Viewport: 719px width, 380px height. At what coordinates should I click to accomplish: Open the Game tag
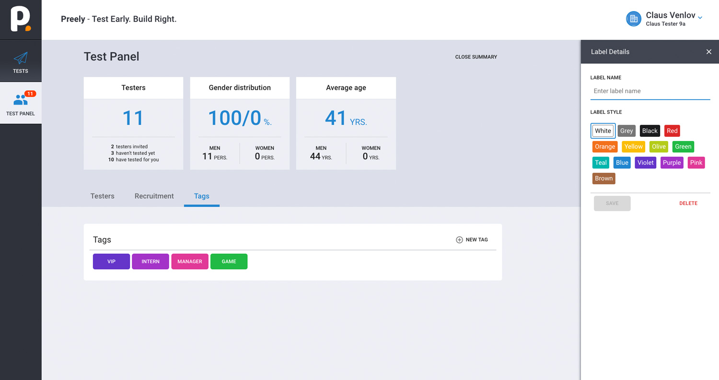[229, 261]
